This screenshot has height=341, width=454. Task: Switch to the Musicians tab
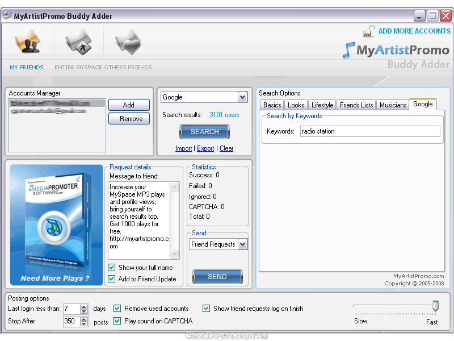[x=393, y=105]
